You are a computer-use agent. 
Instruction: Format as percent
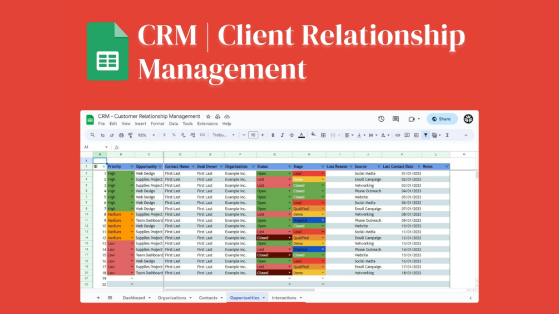click(x=174, y=135)
